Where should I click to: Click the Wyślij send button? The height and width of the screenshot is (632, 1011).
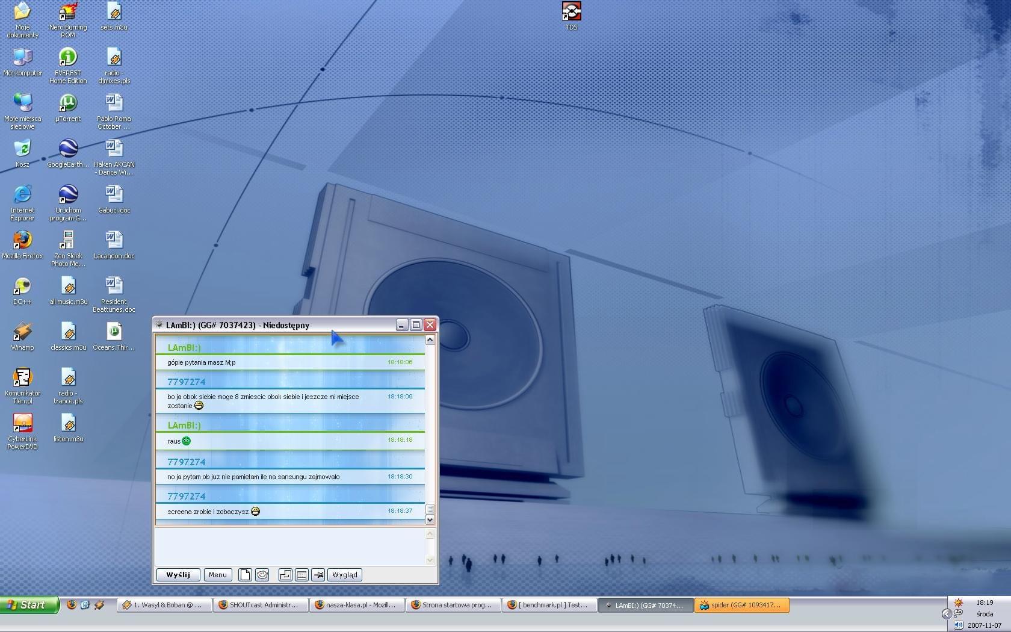coord(178,575)
